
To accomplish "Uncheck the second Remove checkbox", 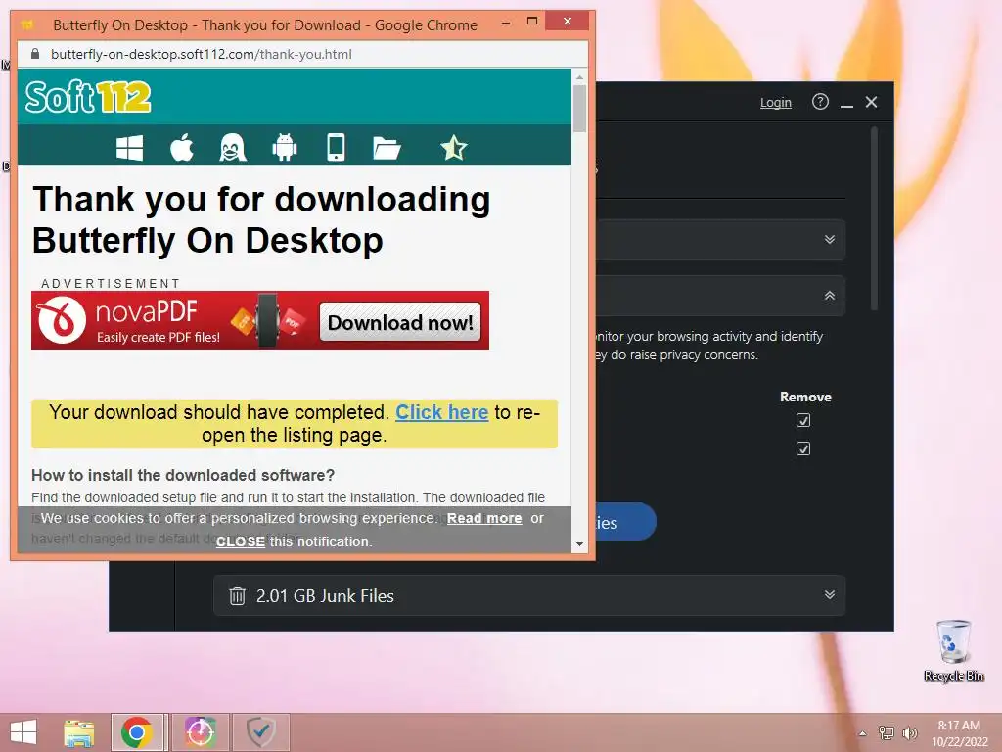I will 803,448.
